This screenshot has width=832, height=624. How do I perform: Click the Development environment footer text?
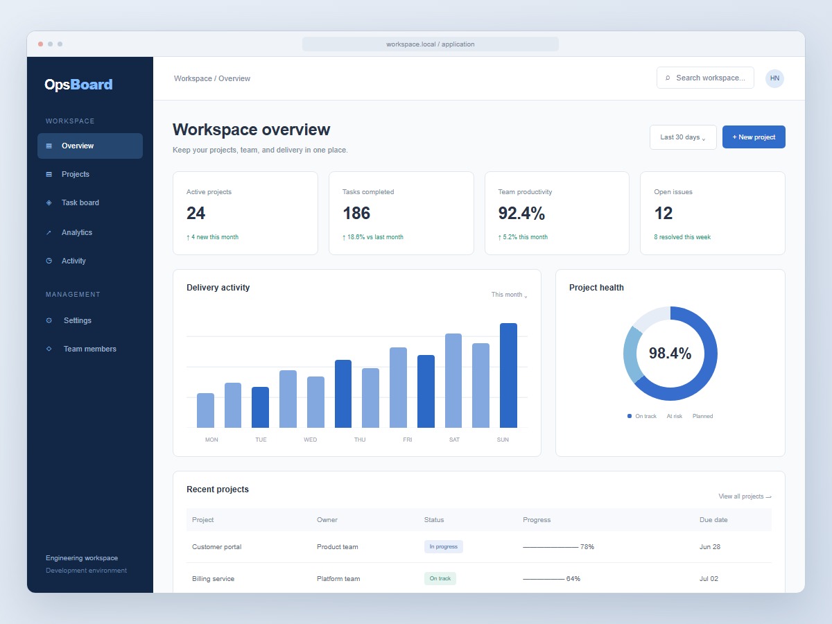click(87, 571)
